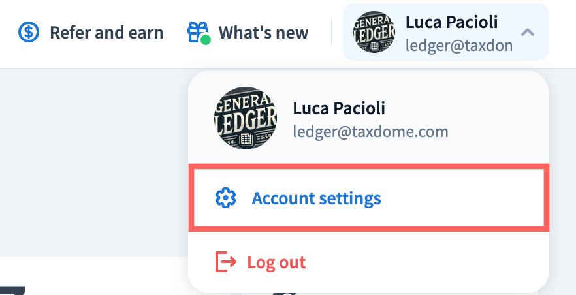Screen dimensions: 576x295
Task: Select Log out from the menu
Action: (276, 262)
